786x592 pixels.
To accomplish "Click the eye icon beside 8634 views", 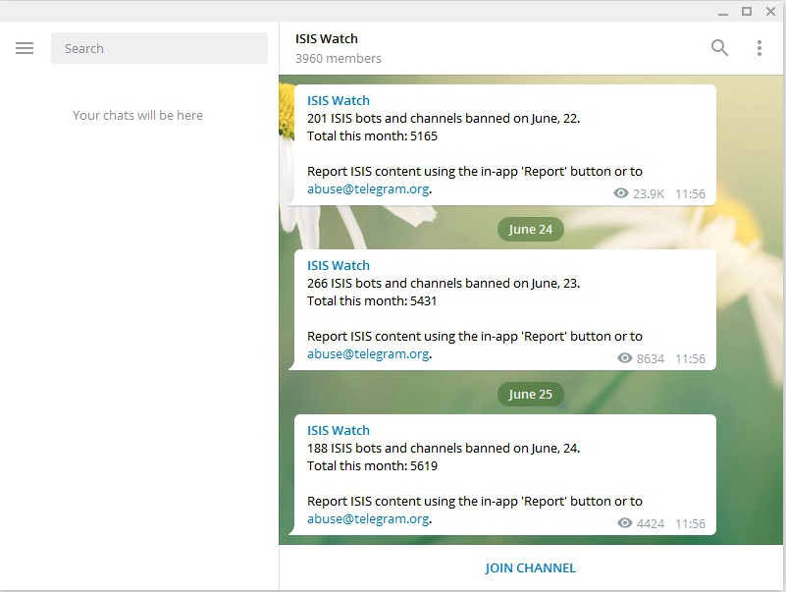I will (x=624, y=358).
